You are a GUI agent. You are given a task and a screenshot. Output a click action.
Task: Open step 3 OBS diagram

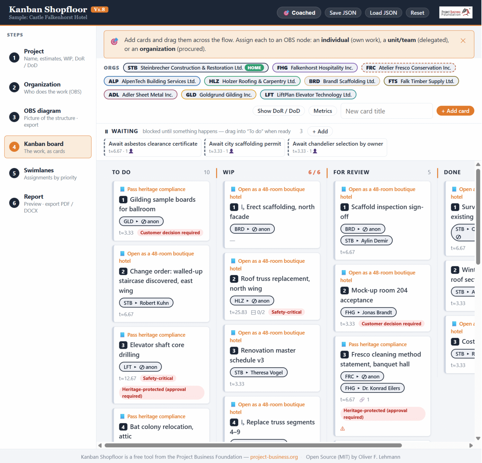pyautogui.click(x=48, y=117)
